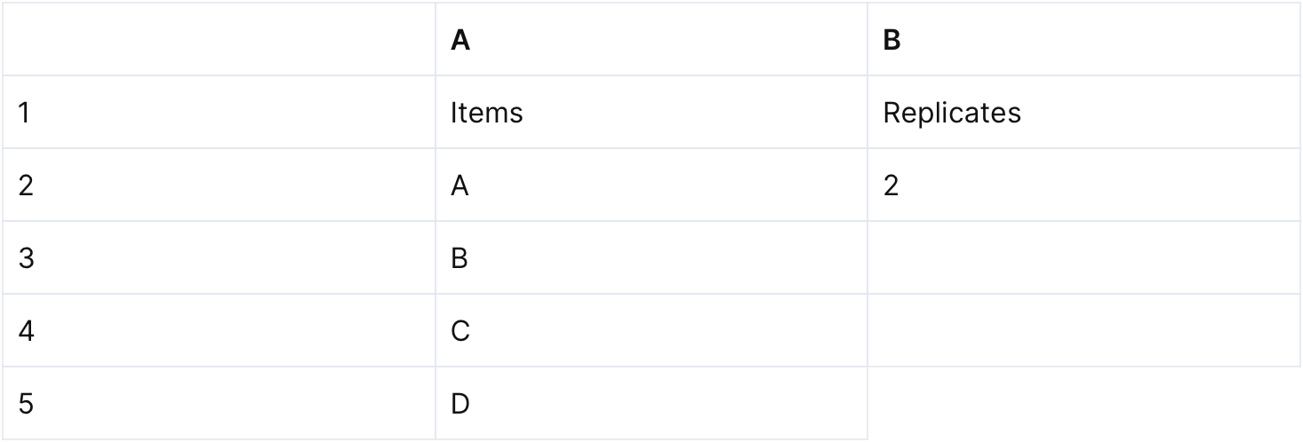Screen dimensions: 1303x442
Task: Click the item B cell in row 3
Action: [651, 258]
